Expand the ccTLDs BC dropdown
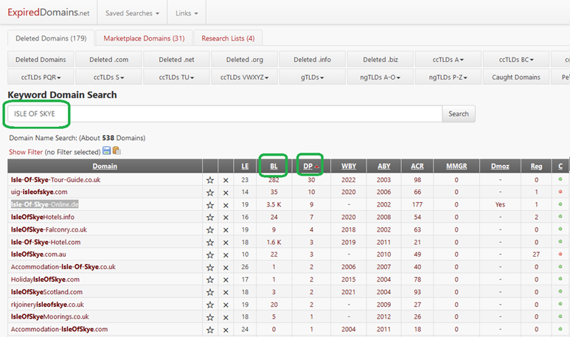Viewport: 570px width, 337px height. tap(516, 59)
